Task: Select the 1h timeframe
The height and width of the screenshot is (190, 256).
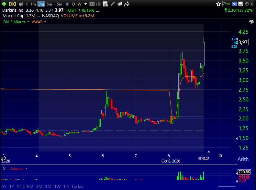Action: [67, 4]
